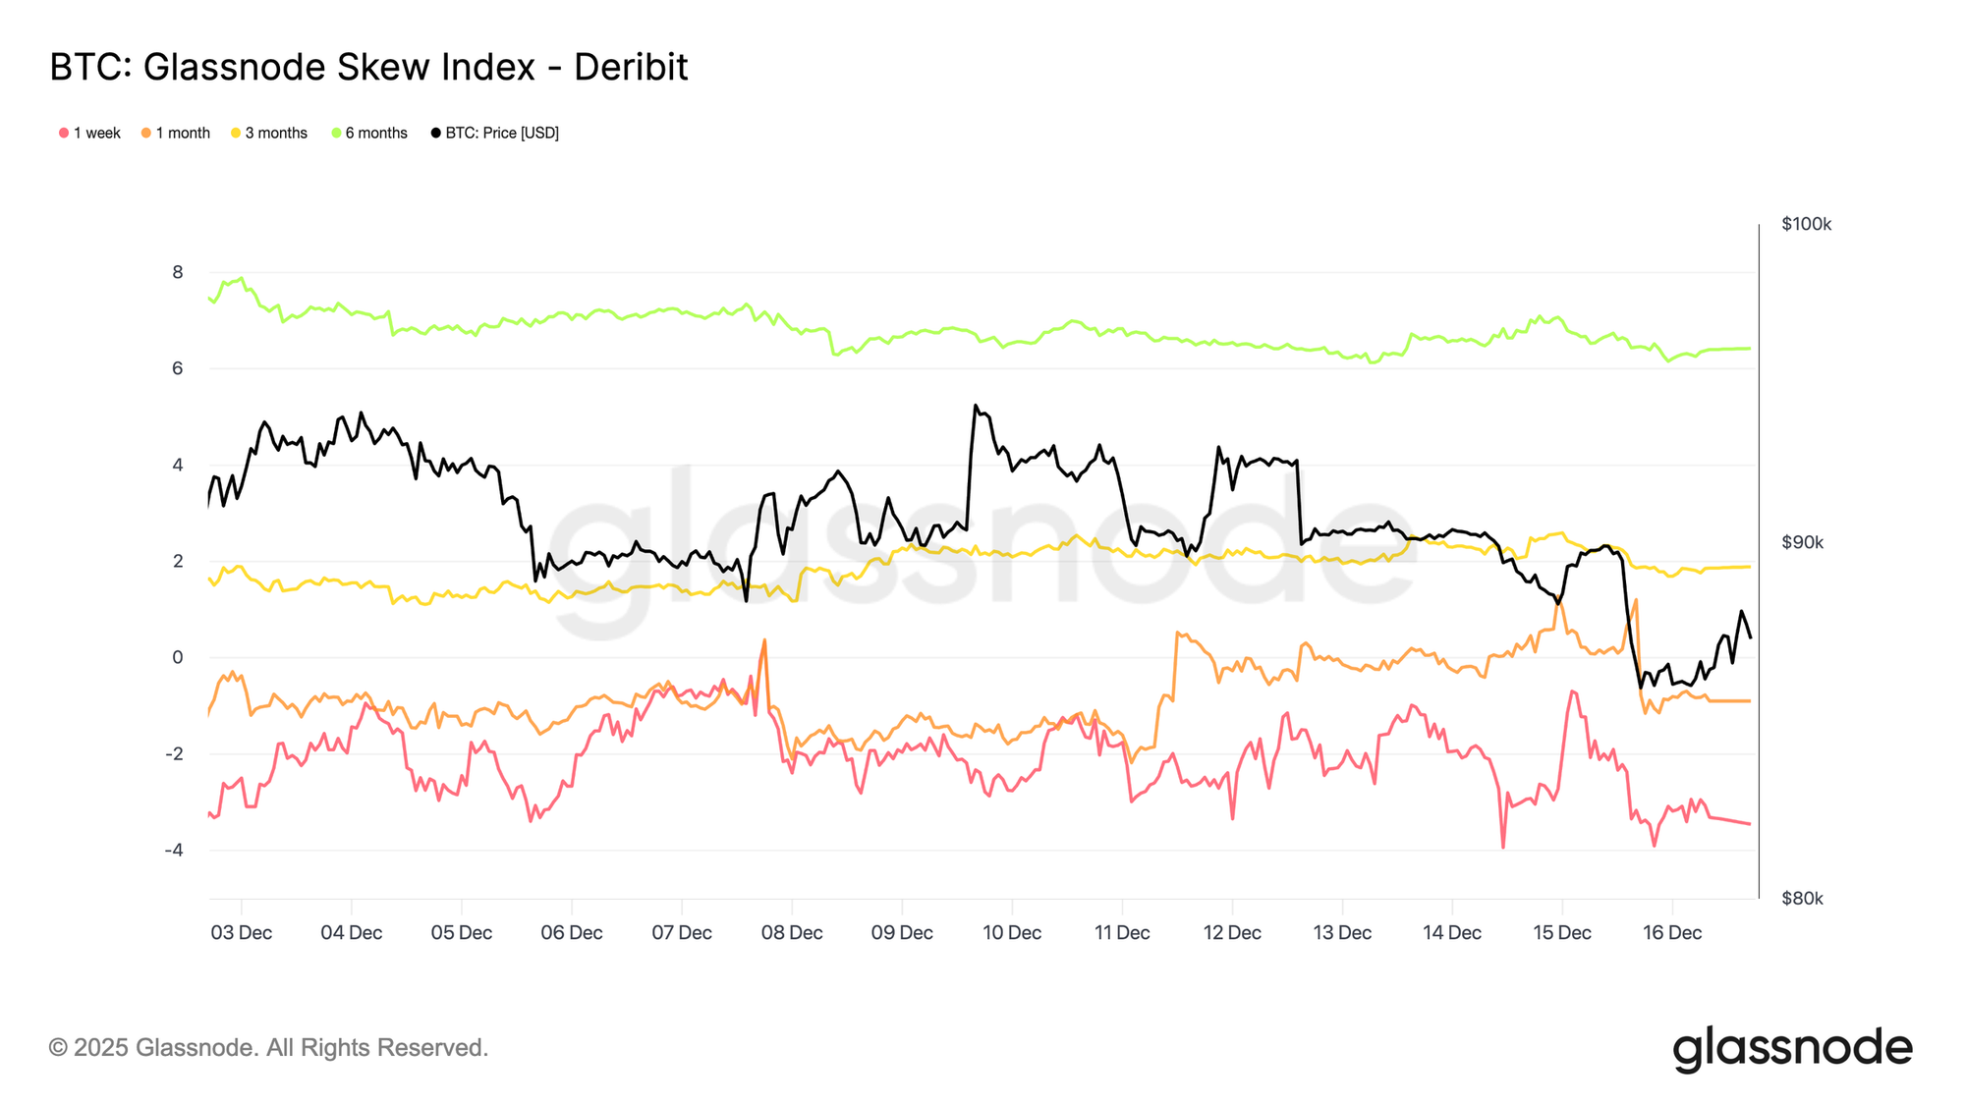Toggle the "1 week" series label
The width and height of the screenshot is (1965, 1105).
[x=97, y=134]
